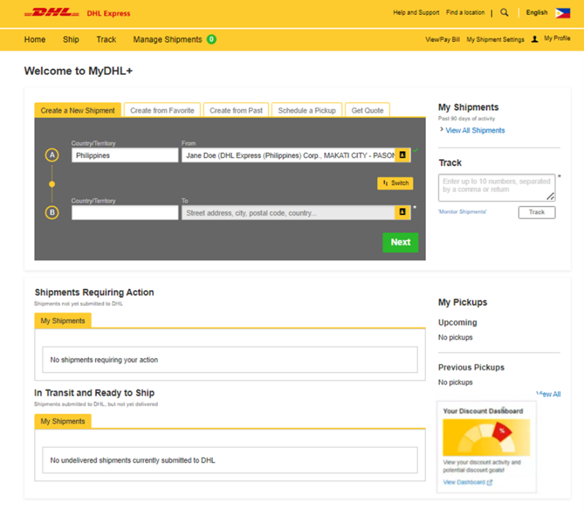Open address book for To field
The image size is (584, 517).
point(403,212)
